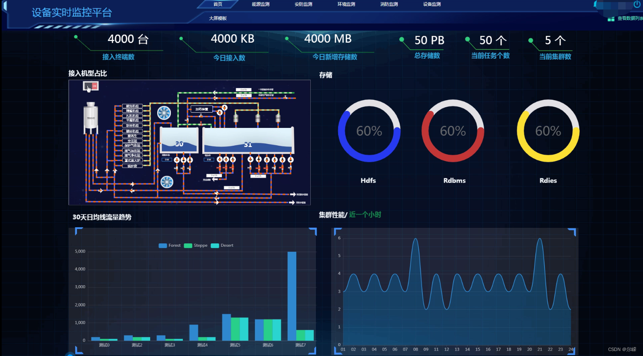
Task: Click water tank number 30
Action: point(179,140)
